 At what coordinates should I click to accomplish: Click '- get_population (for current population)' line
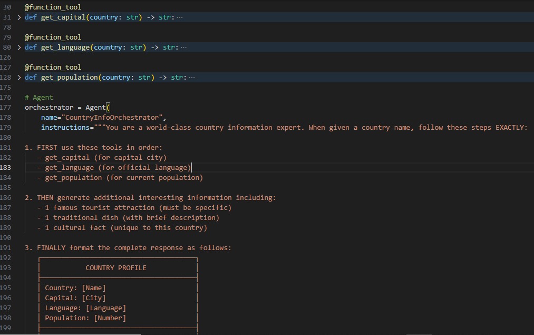[x=120, y=178]
